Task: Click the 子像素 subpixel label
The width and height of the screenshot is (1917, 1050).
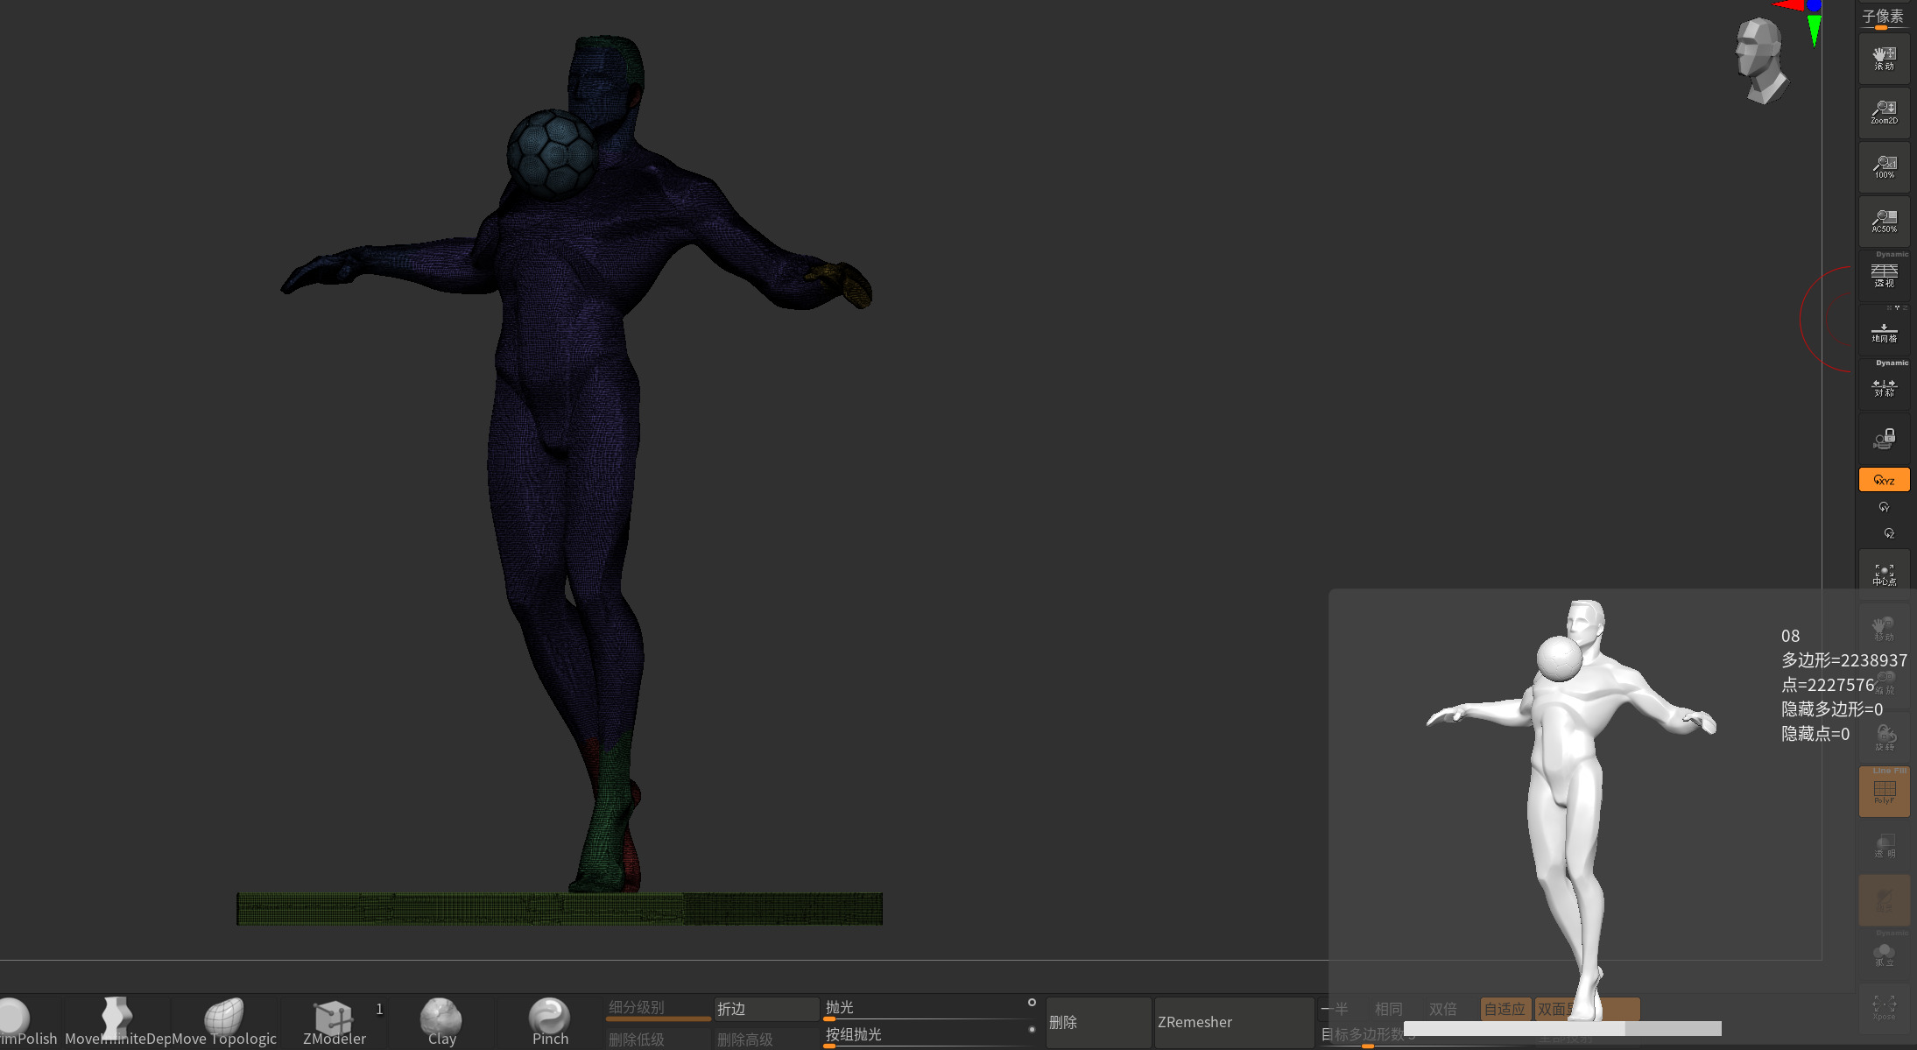Action: (1882, 16)
